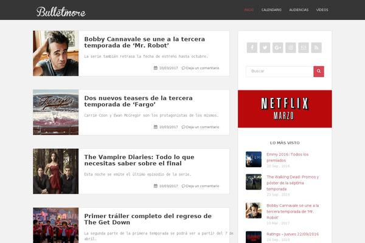Click comment bubble icon on Fargo post
This screenshot has width=365, height=243.
(184, 127)
